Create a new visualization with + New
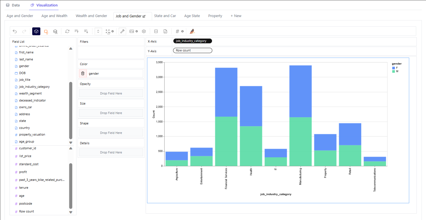The width and height of the screenshot is (426, 220). point(236,16)
